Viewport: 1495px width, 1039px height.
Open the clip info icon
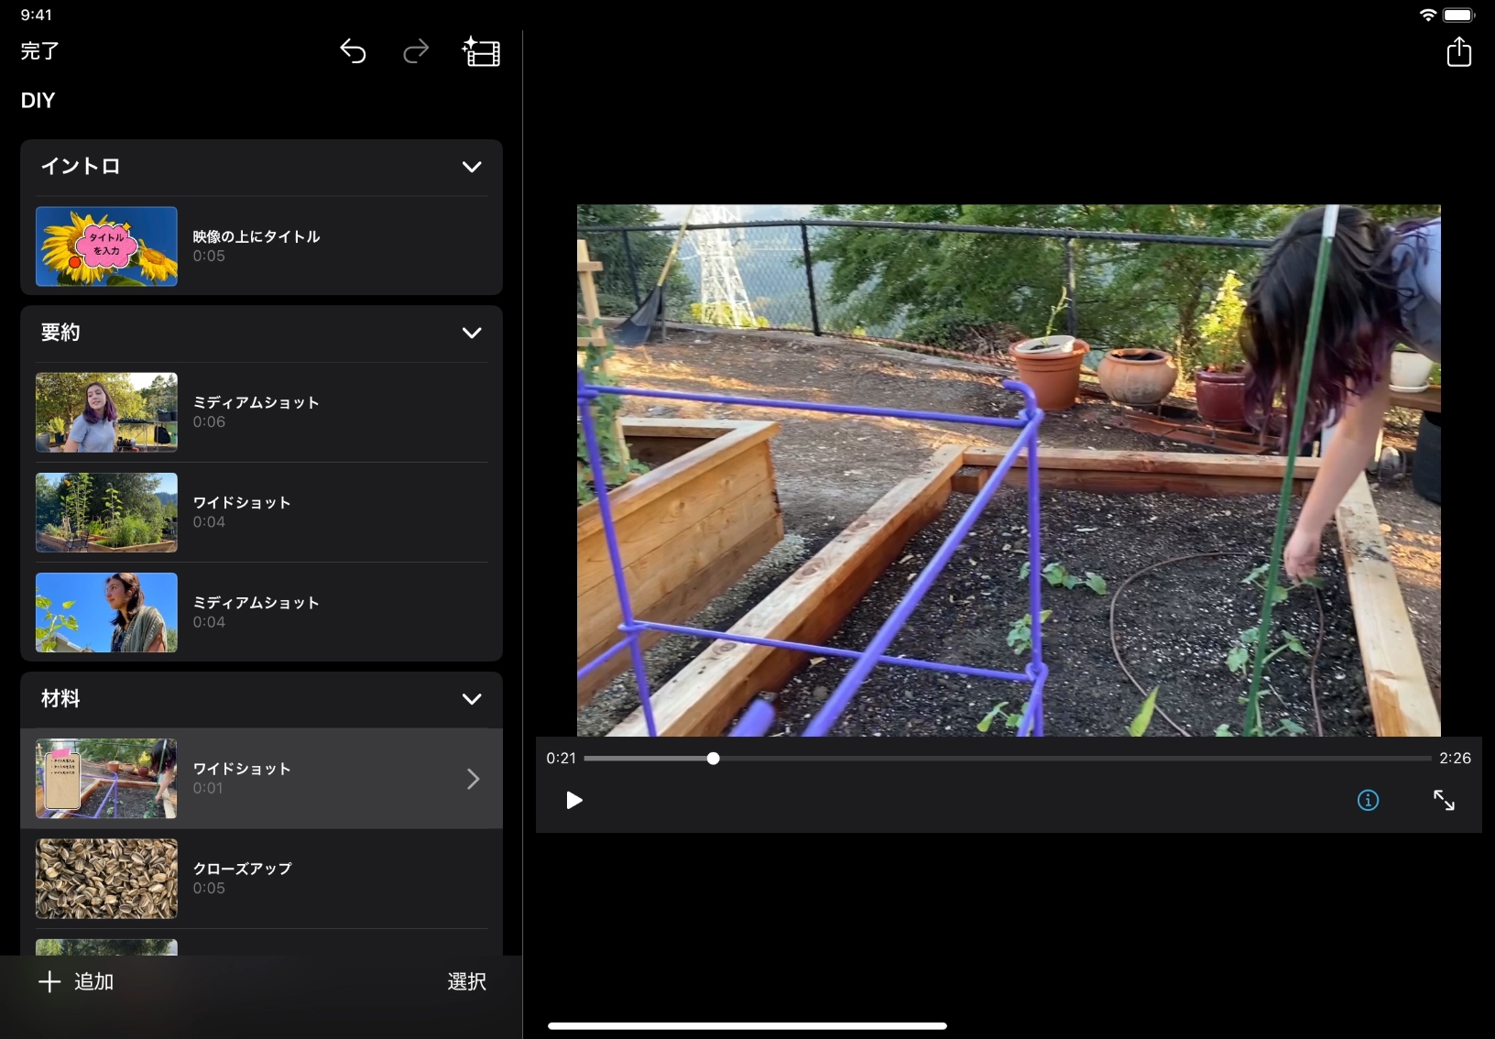click(x=1368, y=801)
